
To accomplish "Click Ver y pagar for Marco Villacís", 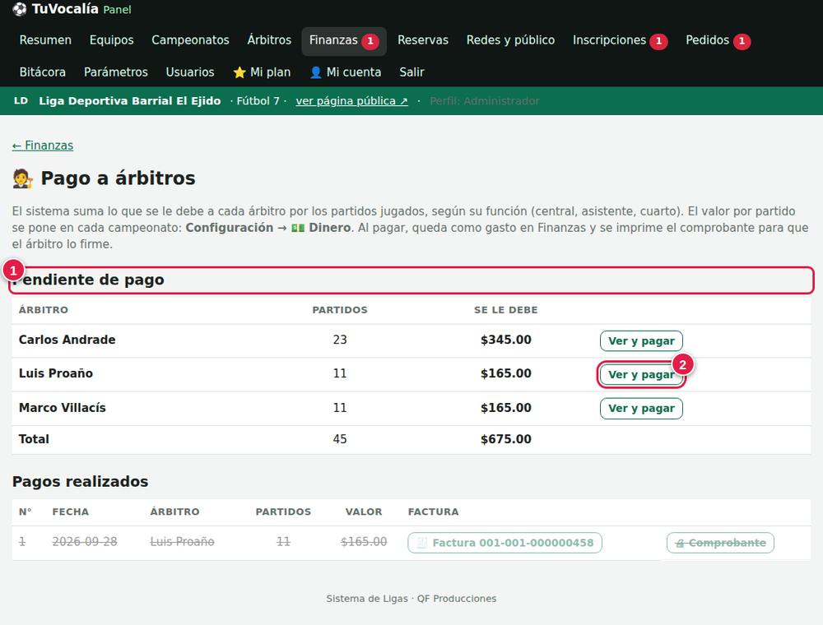I will point(641,409).
